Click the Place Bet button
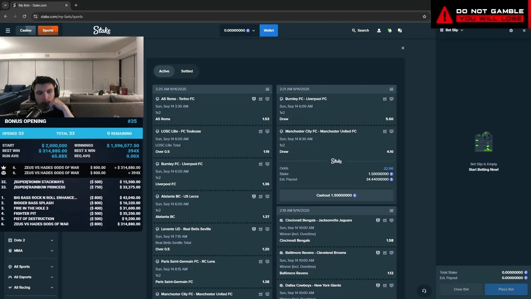This screenshot has width=531, height=299. (x=506, y=289)
